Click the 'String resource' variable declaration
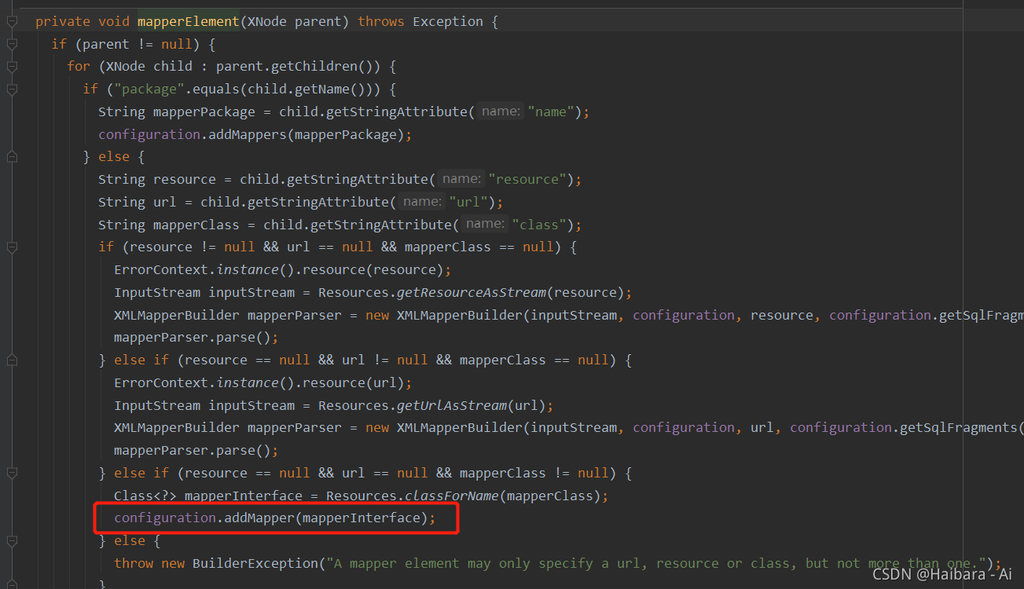1024x589 pixels. pos(157,179)
